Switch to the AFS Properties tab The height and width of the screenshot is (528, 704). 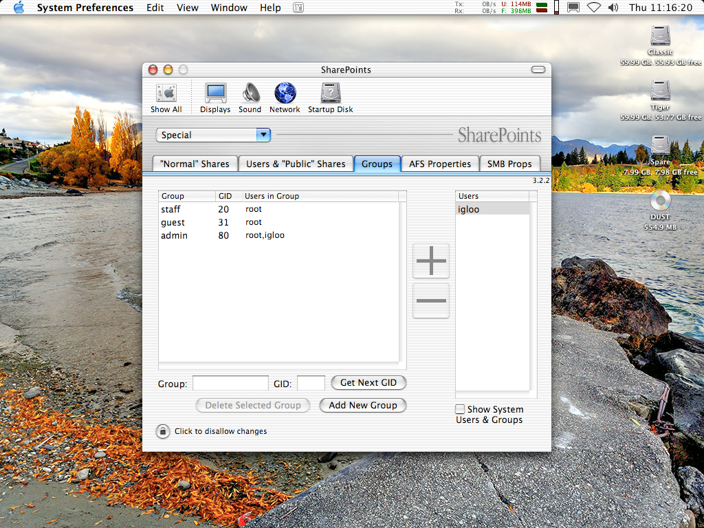[x=440, y=164]
